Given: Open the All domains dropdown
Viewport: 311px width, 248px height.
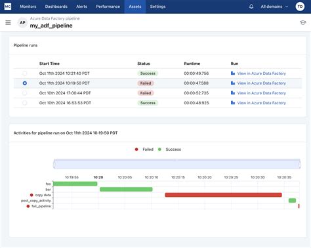Looking at the screenshot, I should point(274,7).
